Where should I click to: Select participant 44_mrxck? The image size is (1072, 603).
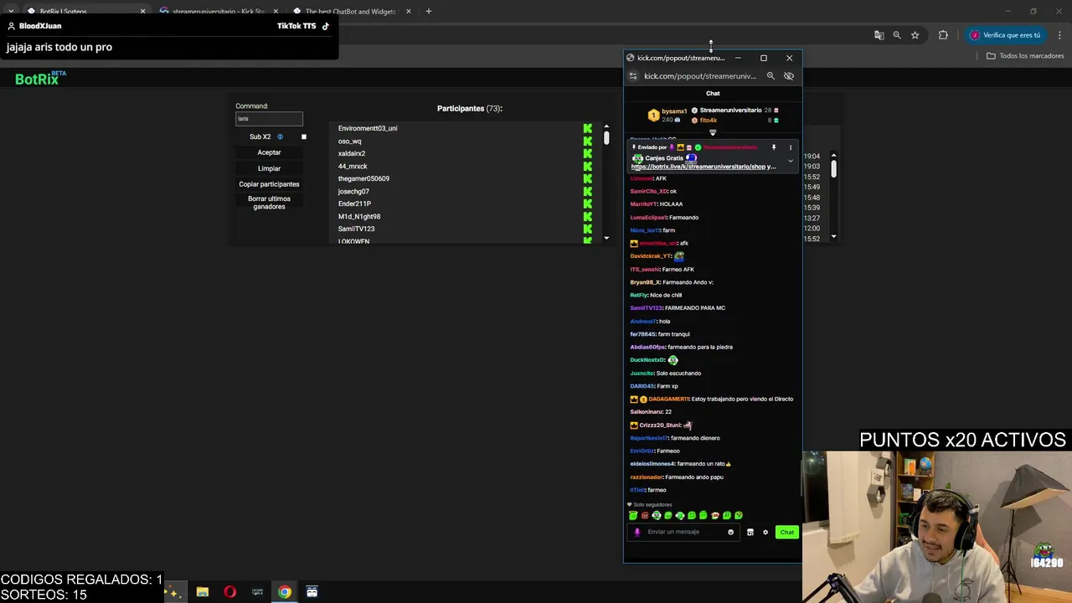pos(353,166)
